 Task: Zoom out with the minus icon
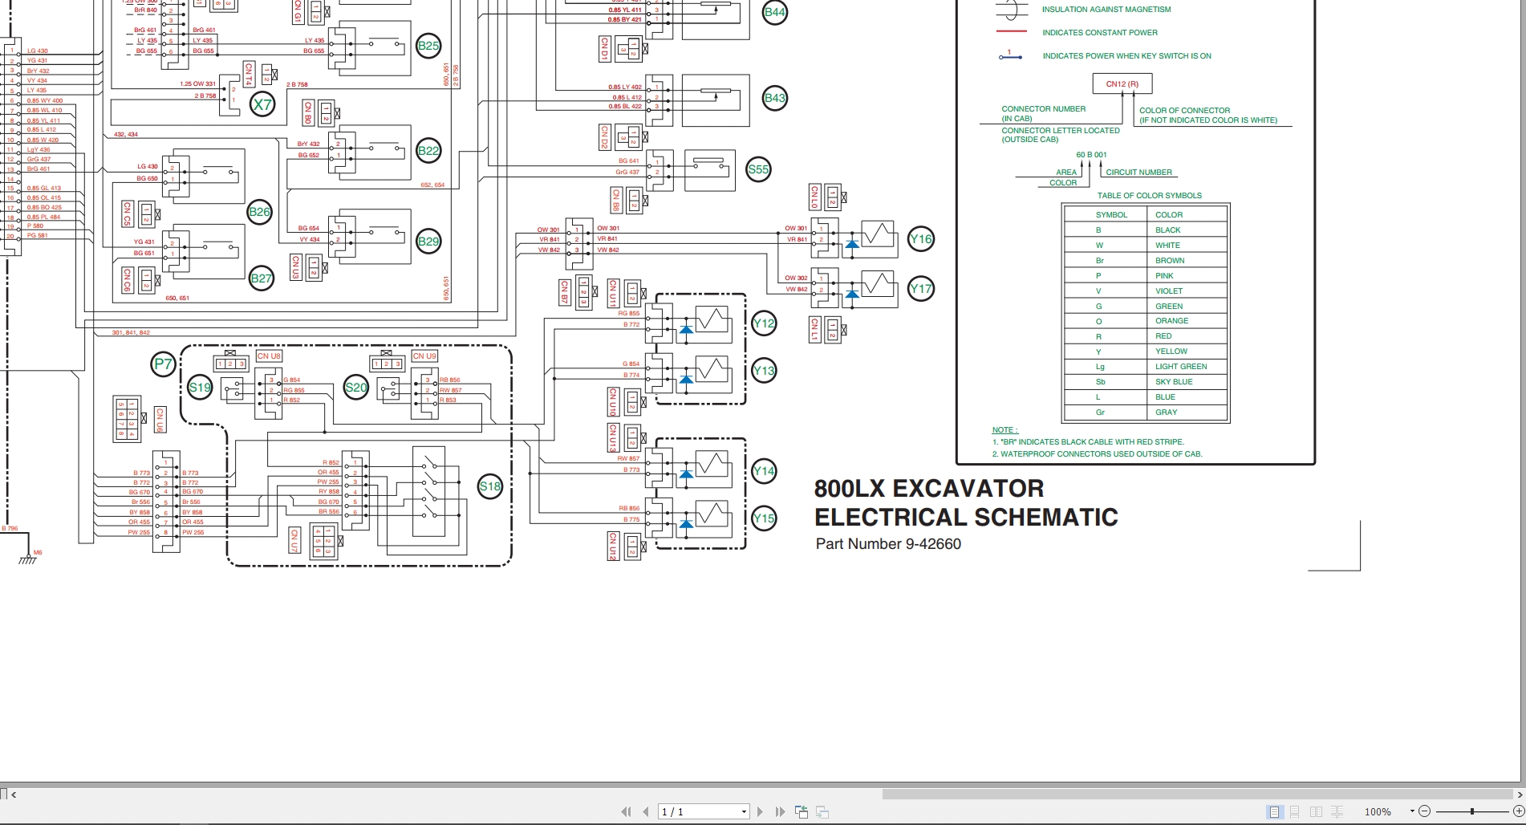pyautogui.click(x=1424, y=811)
